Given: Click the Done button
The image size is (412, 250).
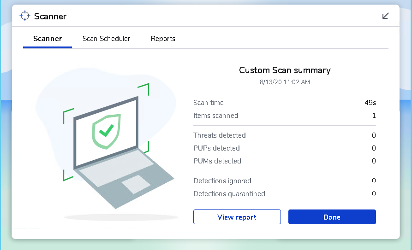Looking at the screenshot, I should coord(332,217).
